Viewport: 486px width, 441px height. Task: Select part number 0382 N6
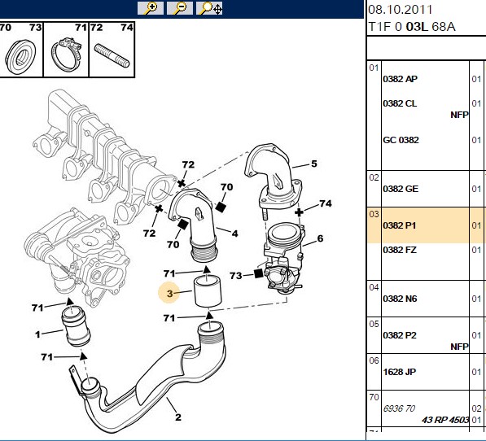[x=400, y=299]
